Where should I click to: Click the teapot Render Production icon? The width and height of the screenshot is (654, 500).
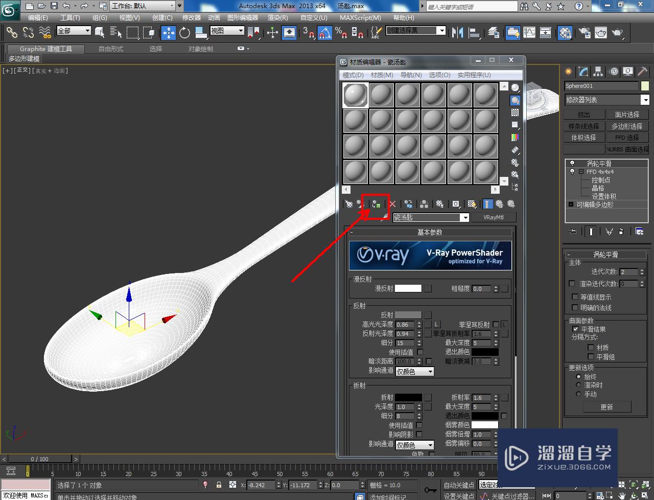pos(618,33)
